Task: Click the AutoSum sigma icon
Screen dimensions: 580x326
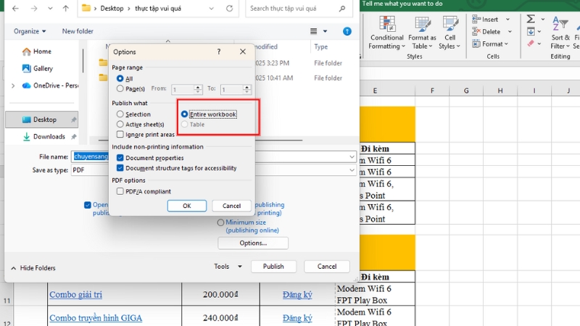Action: pos(531,19)
